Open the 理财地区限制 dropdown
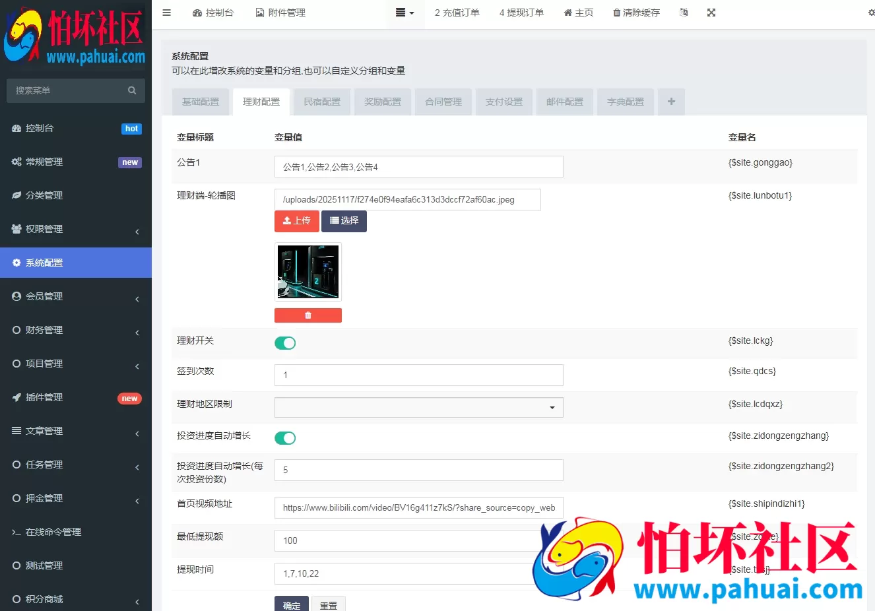875x611 pixels. tap(419, 407)
